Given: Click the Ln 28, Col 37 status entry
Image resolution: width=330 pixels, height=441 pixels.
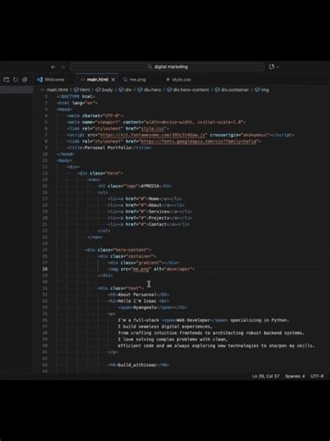Looking at the screenshot, I should click(266, 377).
